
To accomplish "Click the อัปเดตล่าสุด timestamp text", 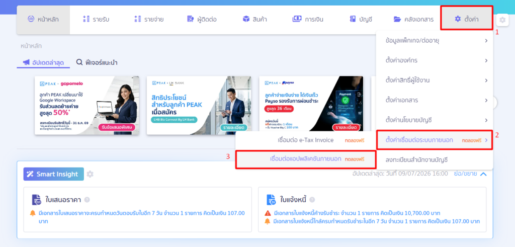I will [400, 174].
